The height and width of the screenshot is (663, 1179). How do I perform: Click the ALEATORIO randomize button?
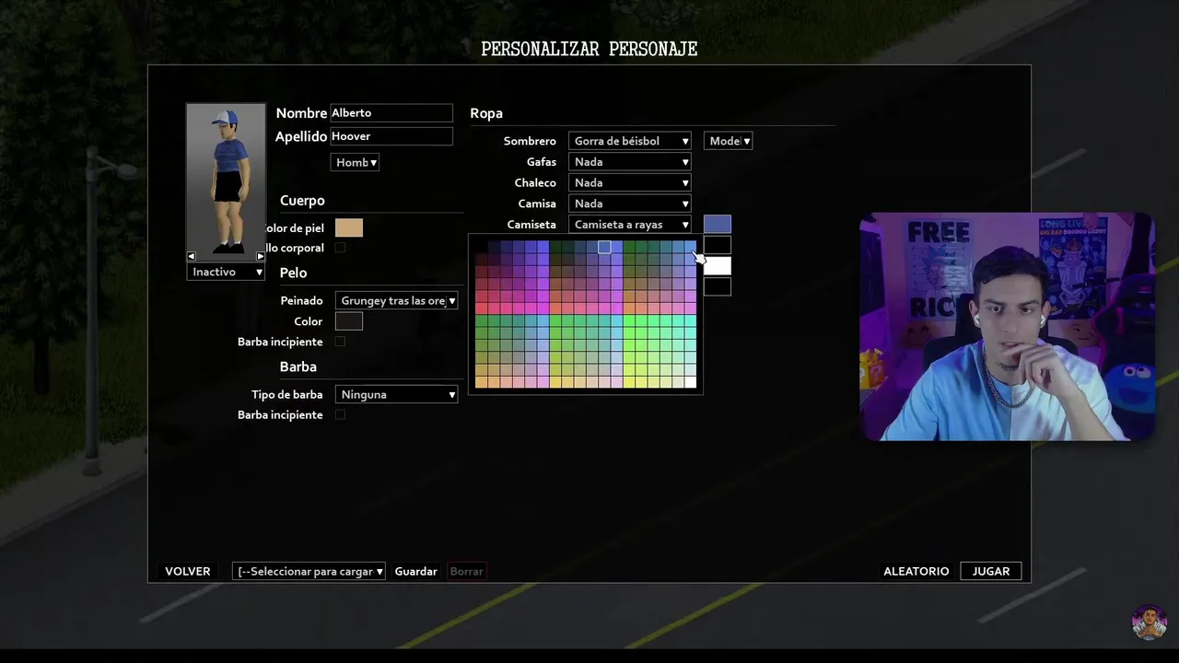click(x=916, y=571)
